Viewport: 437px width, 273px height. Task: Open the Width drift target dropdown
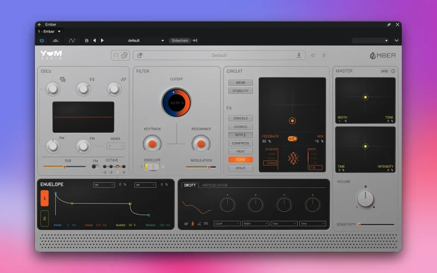tap(255, 223)
